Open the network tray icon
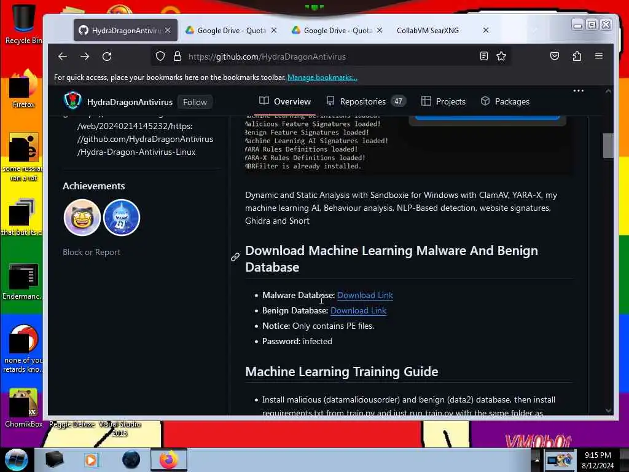629x472 pixels. (559, 460)
